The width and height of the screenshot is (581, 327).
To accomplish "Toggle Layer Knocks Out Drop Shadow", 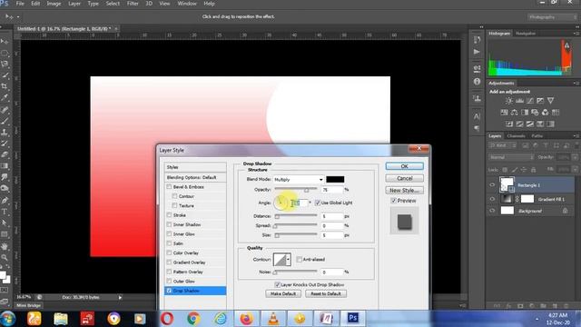I will (277, 284).
